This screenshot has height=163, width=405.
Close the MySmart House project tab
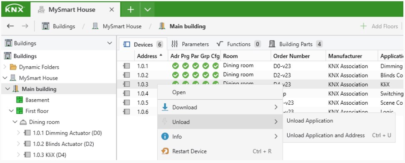pyautogui.click(x=112, y=10)
